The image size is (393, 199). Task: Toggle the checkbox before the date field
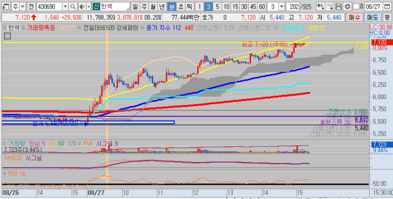click(x=356, y=7)
